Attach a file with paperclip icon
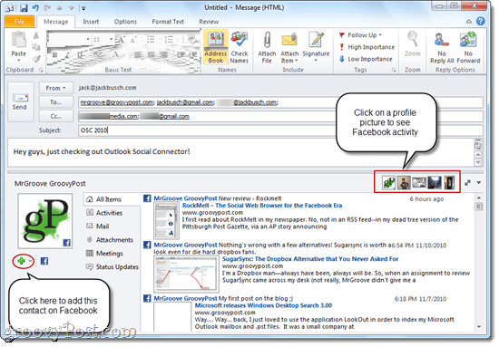Viewport: 499px width, 347px height. tap(267, 47)
